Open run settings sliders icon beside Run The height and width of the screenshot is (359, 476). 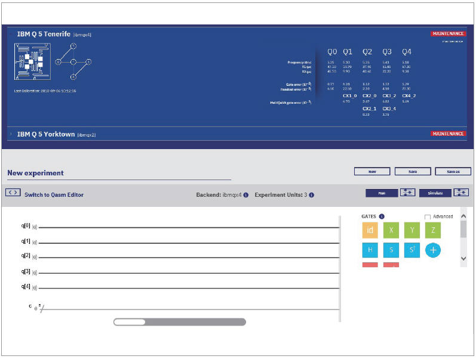click(x=408, y=193)
